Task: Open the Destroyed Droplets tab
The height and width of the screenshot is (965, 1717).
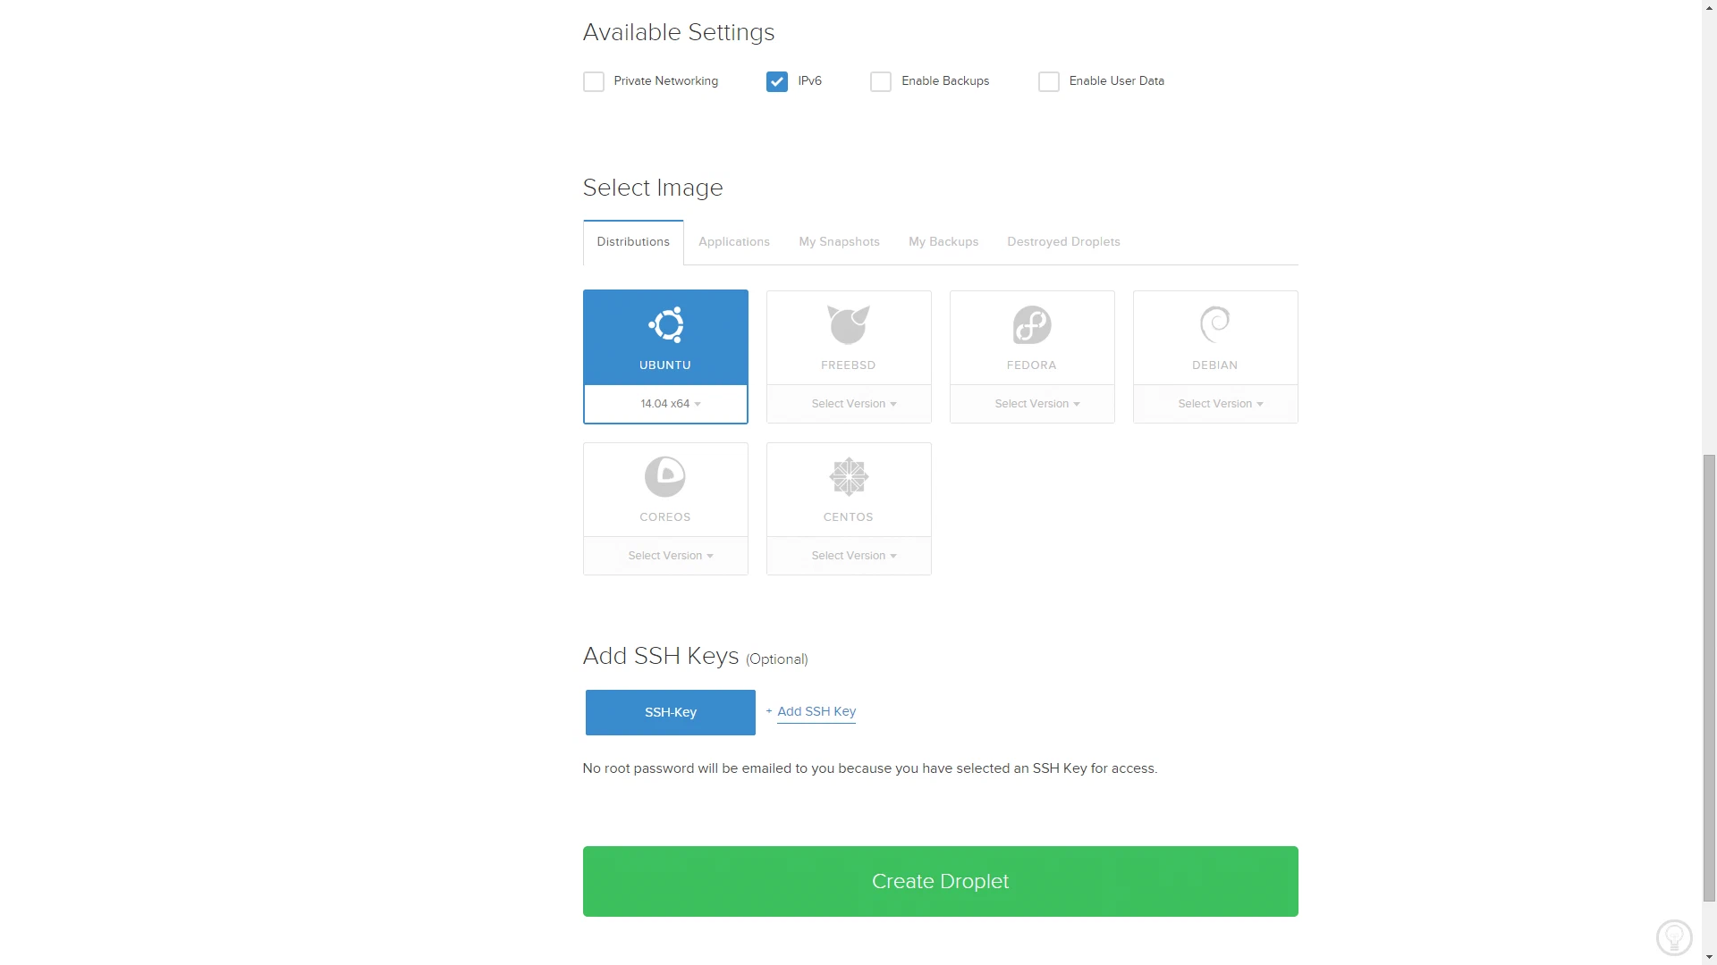Action: [1063, 242]
